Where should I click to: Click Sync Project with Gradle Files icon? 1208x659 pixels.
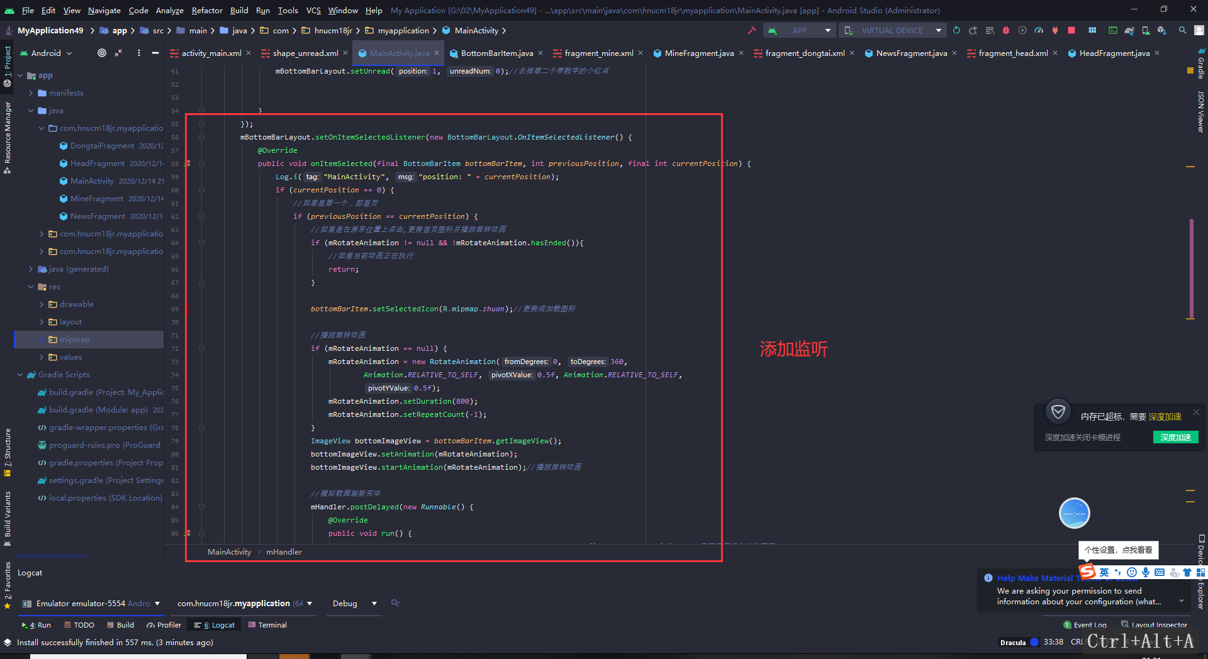pos(1129,30)
